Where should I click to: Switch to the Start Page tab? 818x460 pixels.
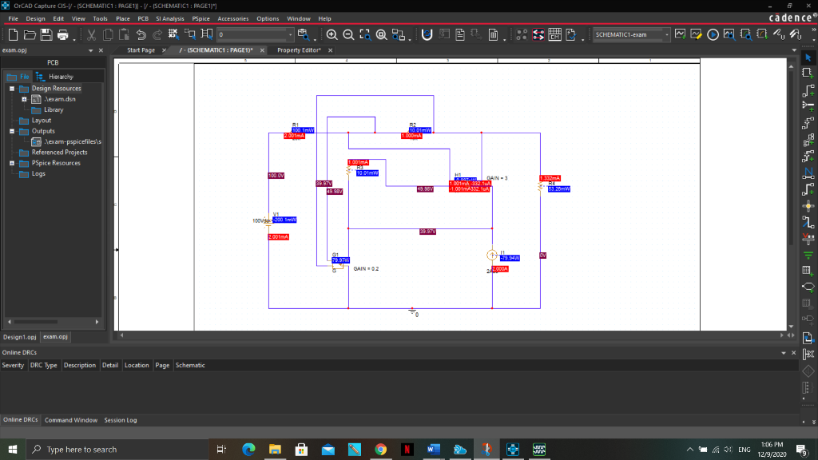(x=141, y=50)
